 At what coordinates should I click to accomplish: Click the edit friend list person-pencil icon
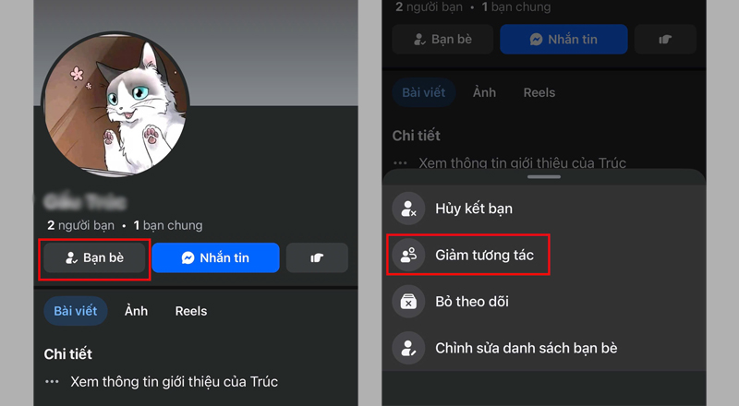coord(408,348)
